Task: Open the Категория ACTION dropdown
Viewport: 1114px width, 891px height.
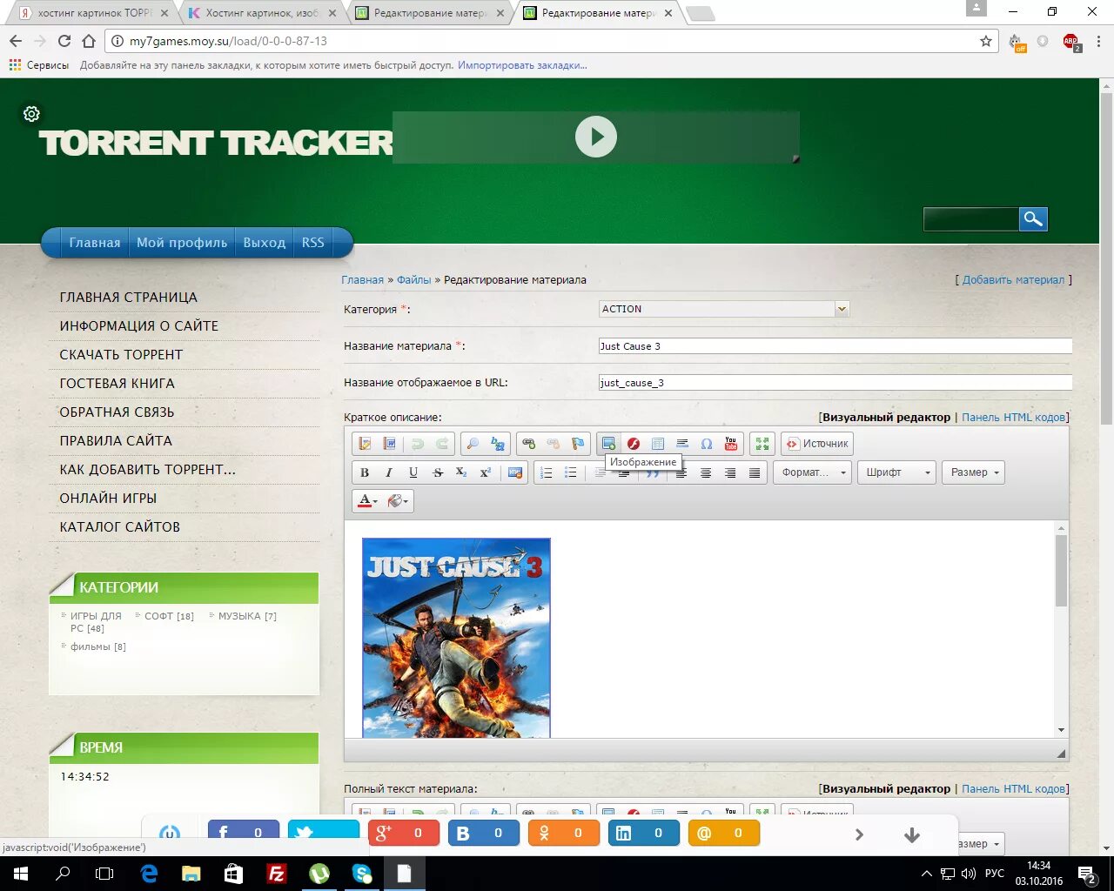Action: tap(723, 309)
